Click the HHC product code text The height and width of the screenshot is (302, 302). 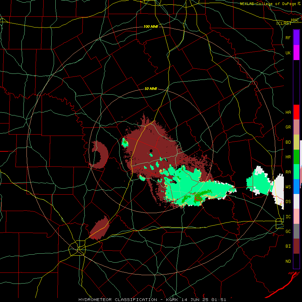(295, 20)
